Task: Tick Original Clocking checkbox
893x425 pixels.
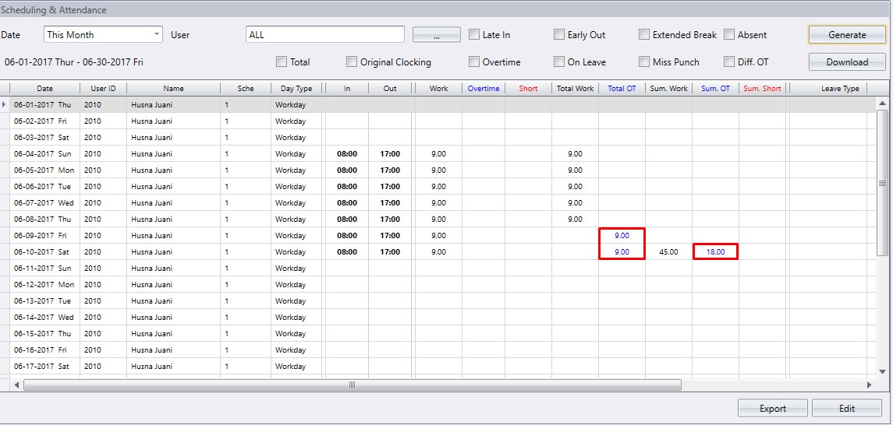Action: 352,62
